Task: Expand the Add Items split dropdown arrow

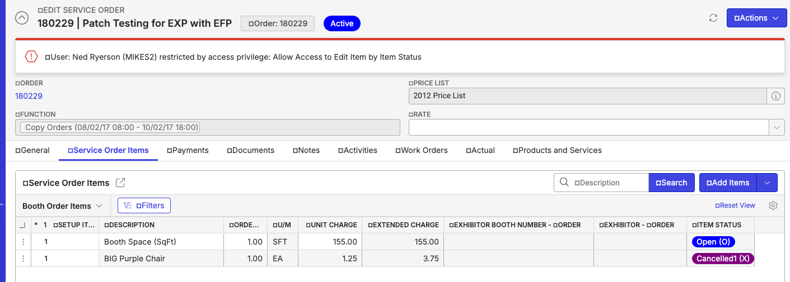Action: (x=767, y=183)
